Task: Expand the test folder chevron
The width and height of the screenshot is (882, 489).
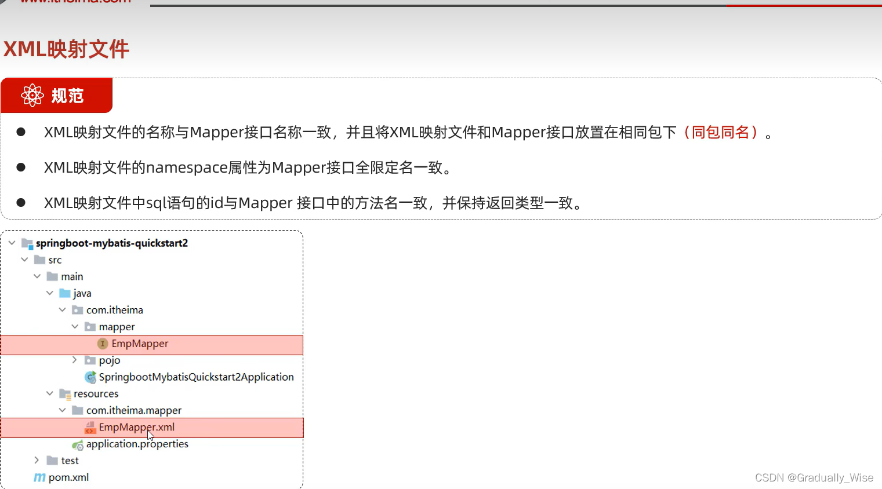Action: pyautogui.click(x=37, y=460)
